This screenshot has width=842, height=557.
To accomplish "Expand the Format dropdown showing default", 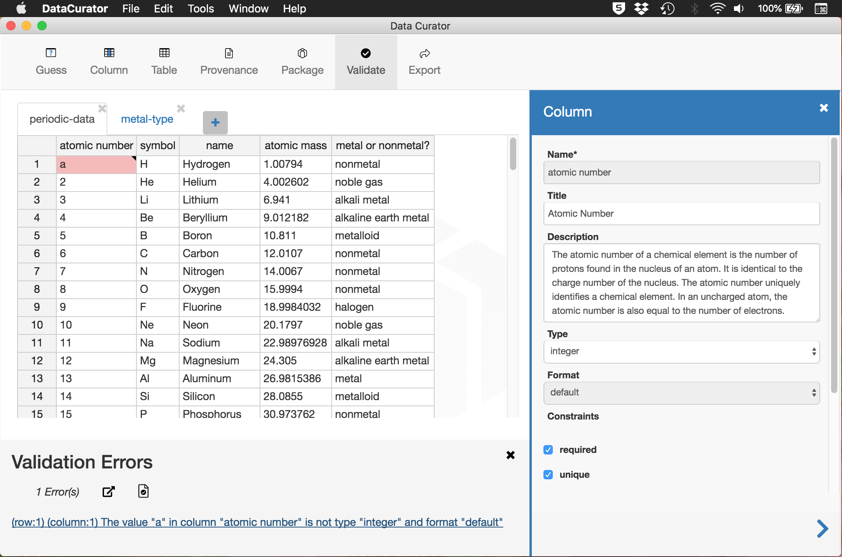I will point(681,393).
